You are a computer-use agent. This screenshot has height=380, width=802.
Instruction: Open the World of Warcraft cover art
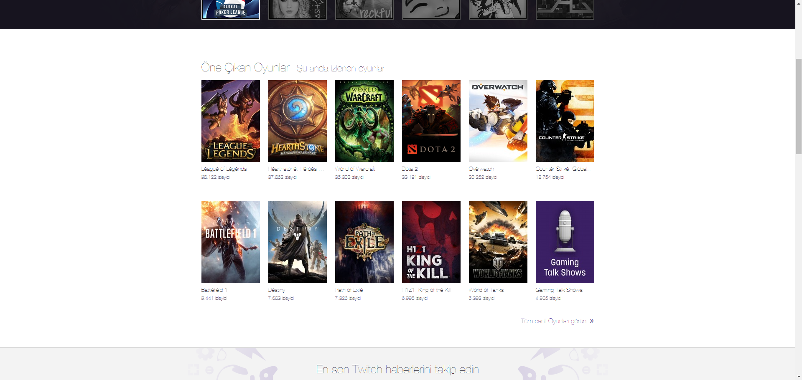[364, 121]
